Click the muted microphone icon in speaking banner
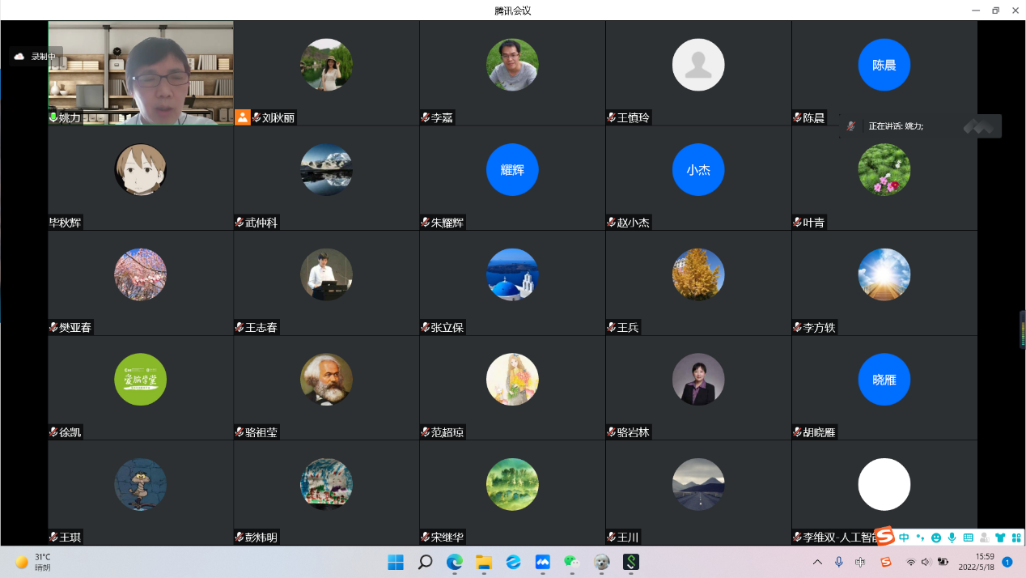Viewport: 1026px width, 578px height. (x=850, y=126)
